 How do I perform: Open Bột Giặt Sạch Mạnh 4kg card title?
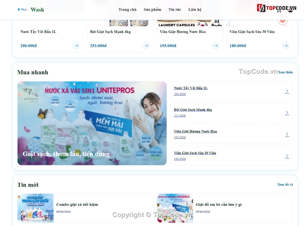coord(110,32)
